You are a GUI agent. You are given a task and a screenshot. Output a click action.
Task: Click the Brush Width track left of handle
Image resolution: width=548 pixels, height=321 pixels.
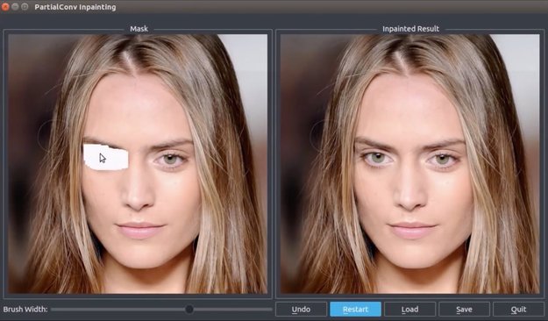117,309
